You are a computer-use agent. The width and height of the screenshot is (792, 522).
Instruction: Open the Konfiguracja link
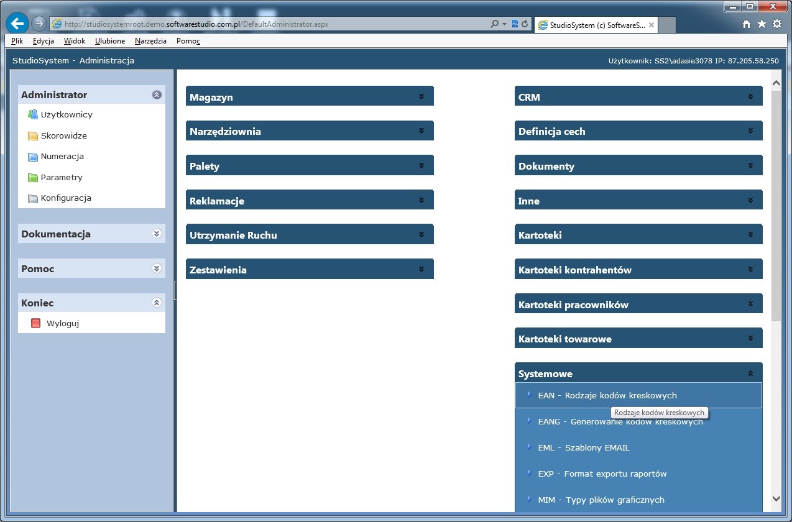(x=66, y=198)
